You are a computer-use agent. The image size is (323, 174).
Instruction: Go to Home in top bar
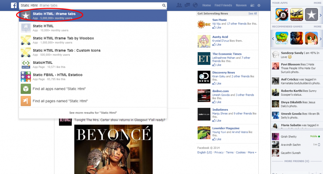pyautogui.click(x=206, y=5)
